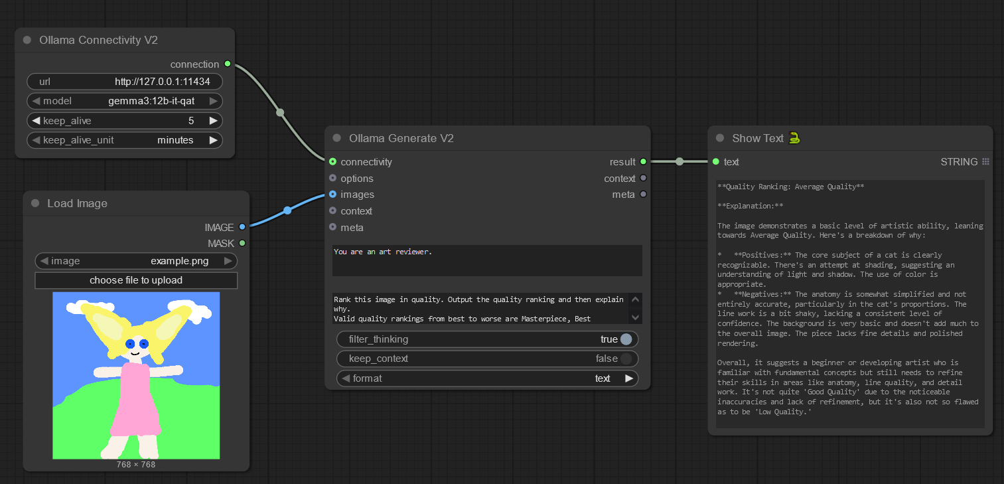This screenshot has height=484, width=1004.
Task: Select next model with right arrow
Action: pyautogui.click(x=213, y=102)
